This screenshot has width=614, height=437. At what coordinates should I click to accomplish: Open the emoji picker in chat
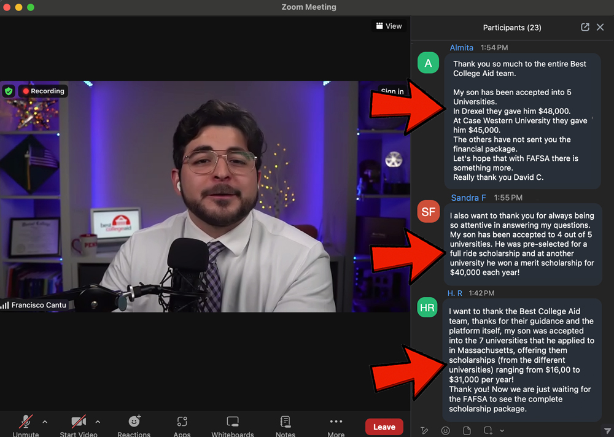click(x=446, y=431)
